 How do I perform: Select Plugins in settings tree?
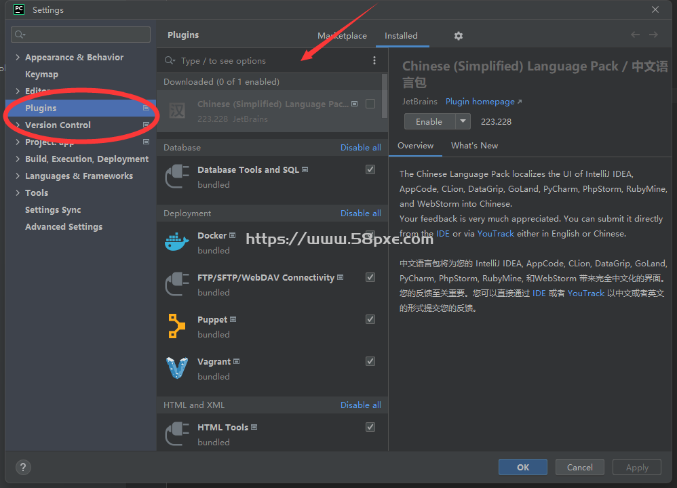pyautogui.click(x=81, y=108)
